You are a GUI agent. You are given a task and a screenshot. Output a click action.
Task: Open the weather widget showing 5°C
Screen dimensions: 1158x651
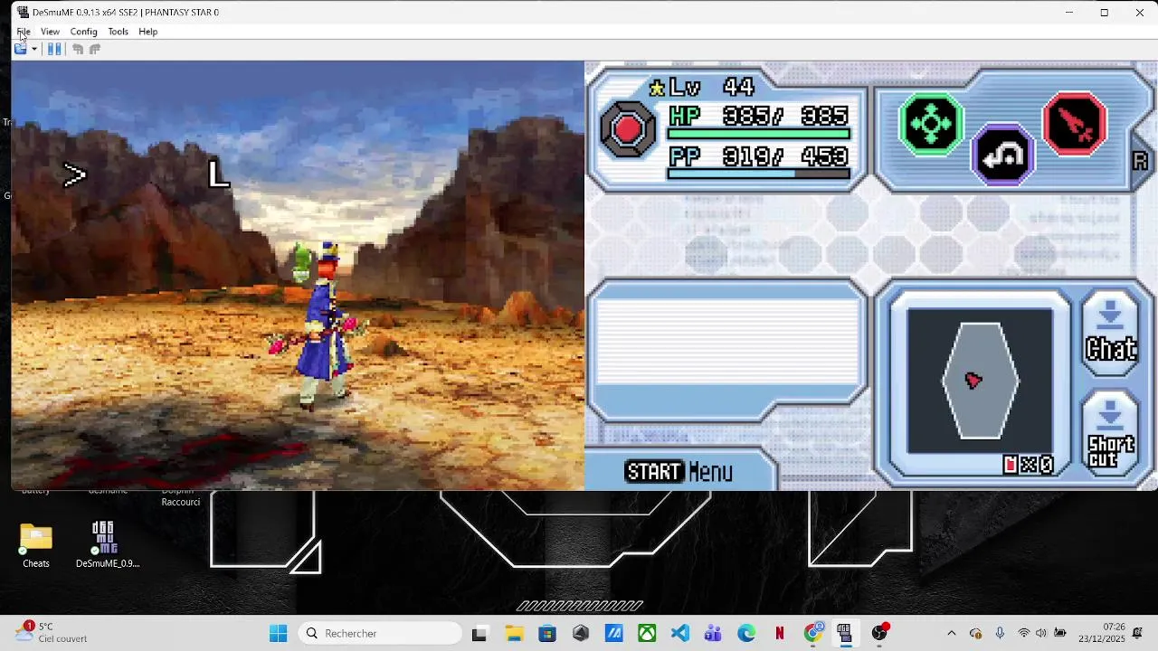(x=52, y=633)
